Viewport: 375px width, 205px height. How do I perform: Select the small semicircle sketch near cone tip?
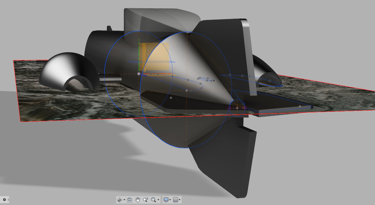coord(237,105)
